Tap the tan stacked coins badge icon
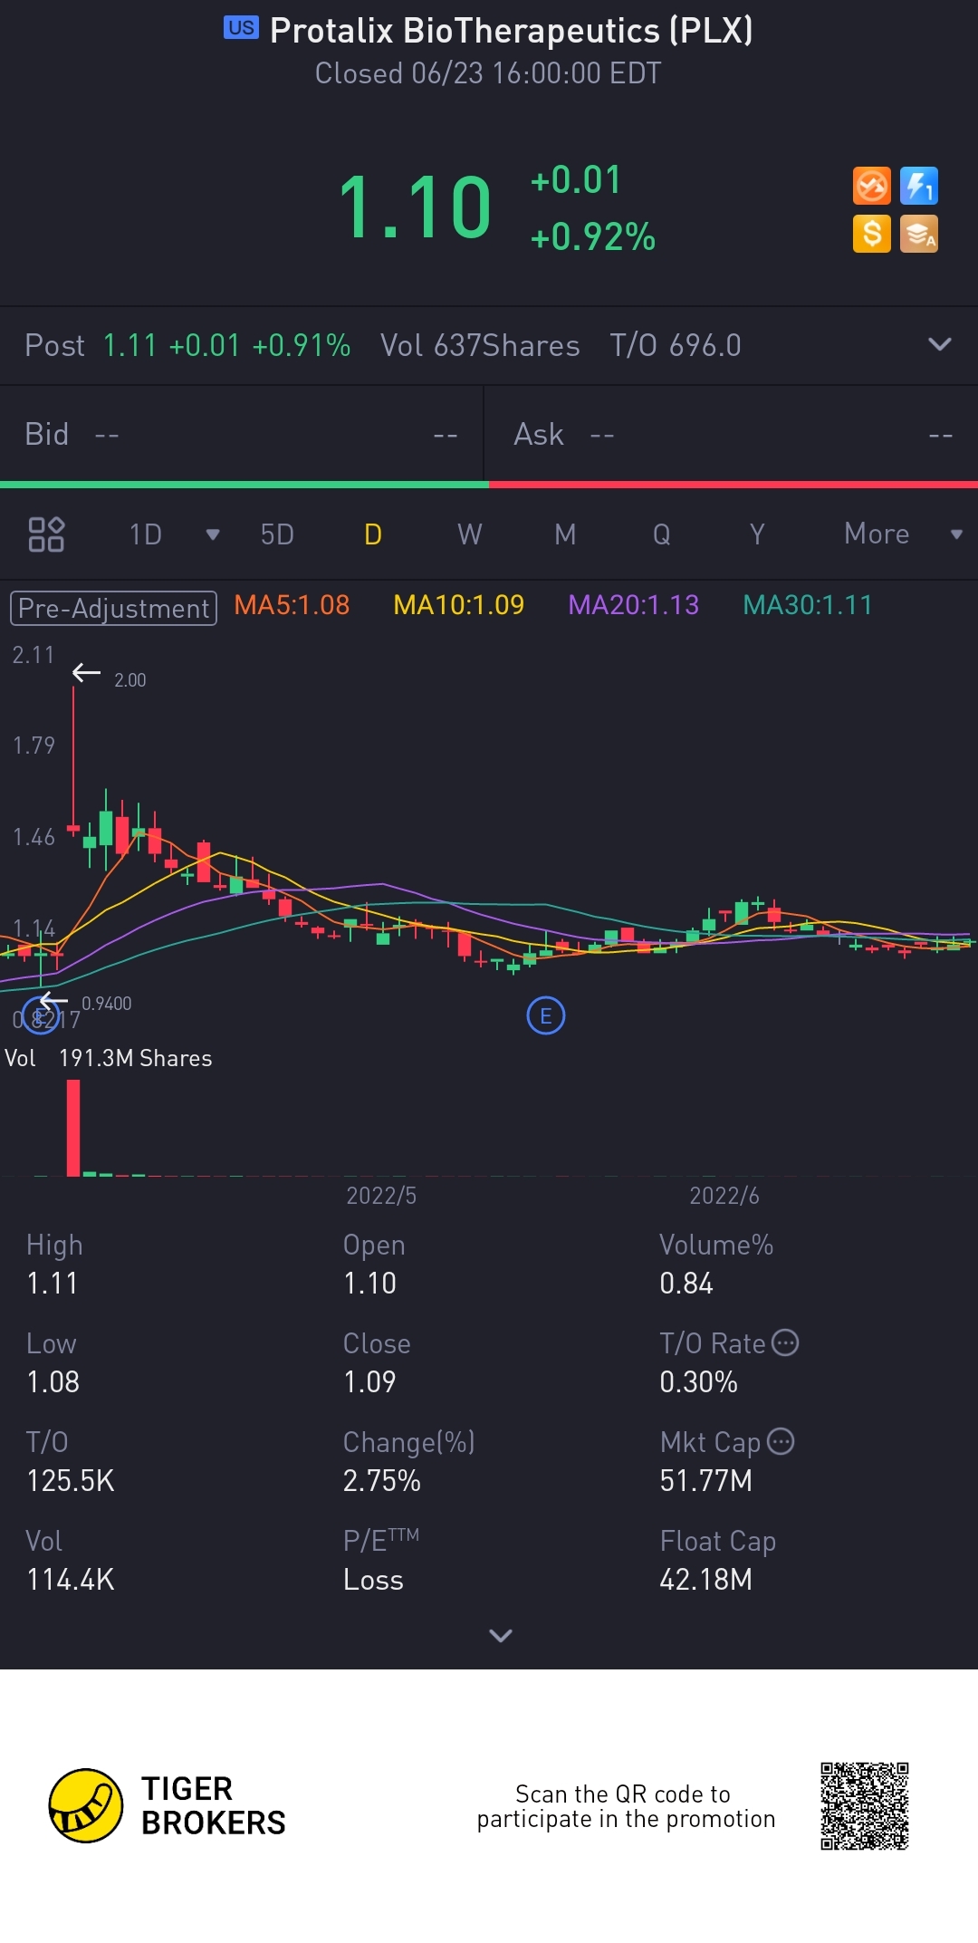The height and width of the screenshot is (1943, 978). pos(919,234)
